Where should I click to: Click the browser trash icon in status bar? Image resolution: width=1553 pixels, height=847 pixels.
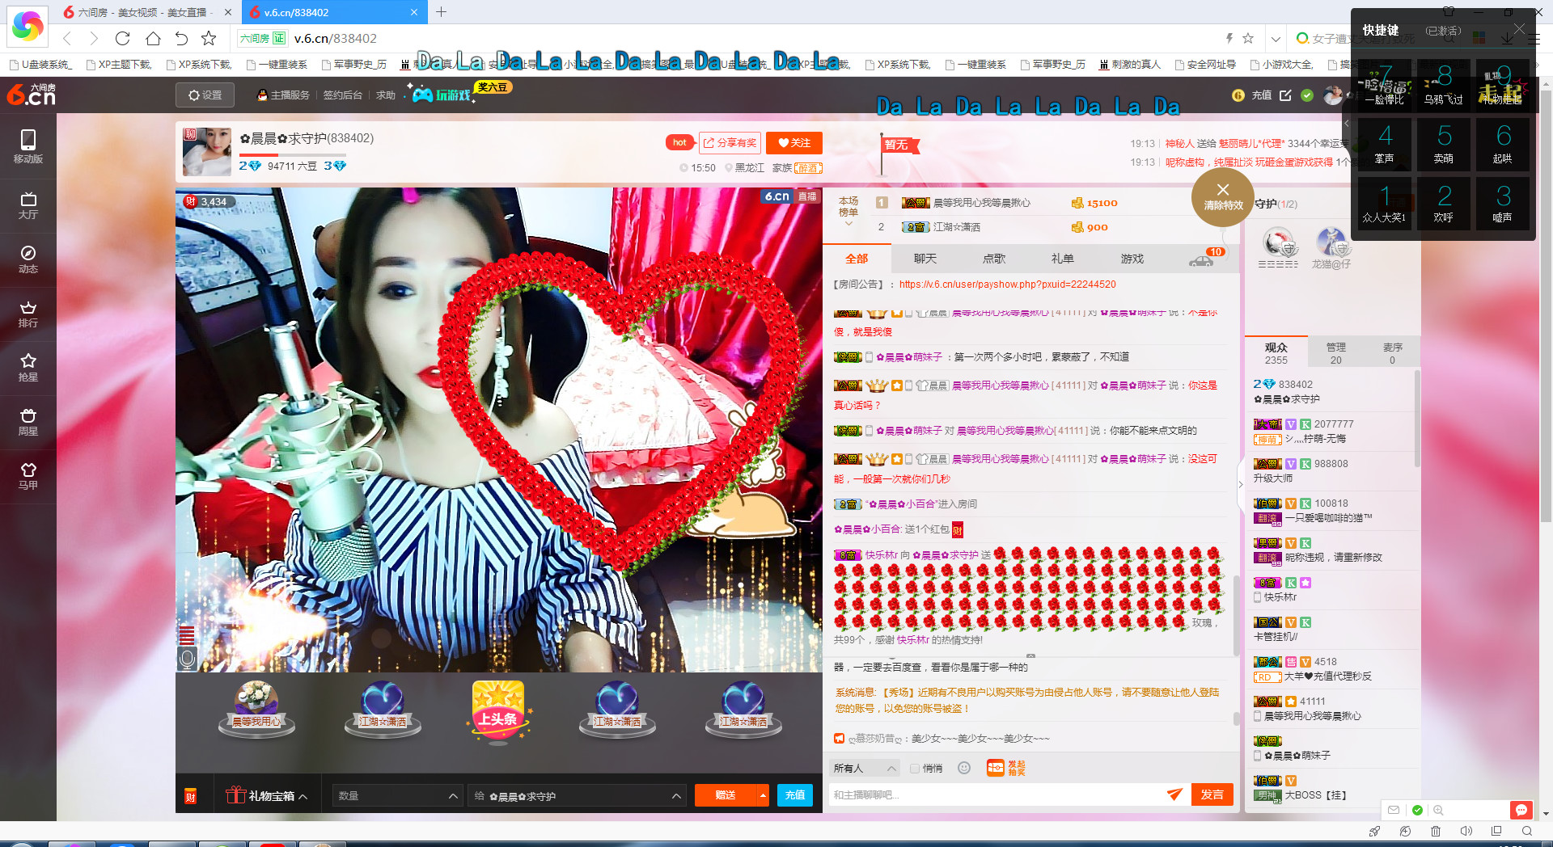coord(1436,831)
